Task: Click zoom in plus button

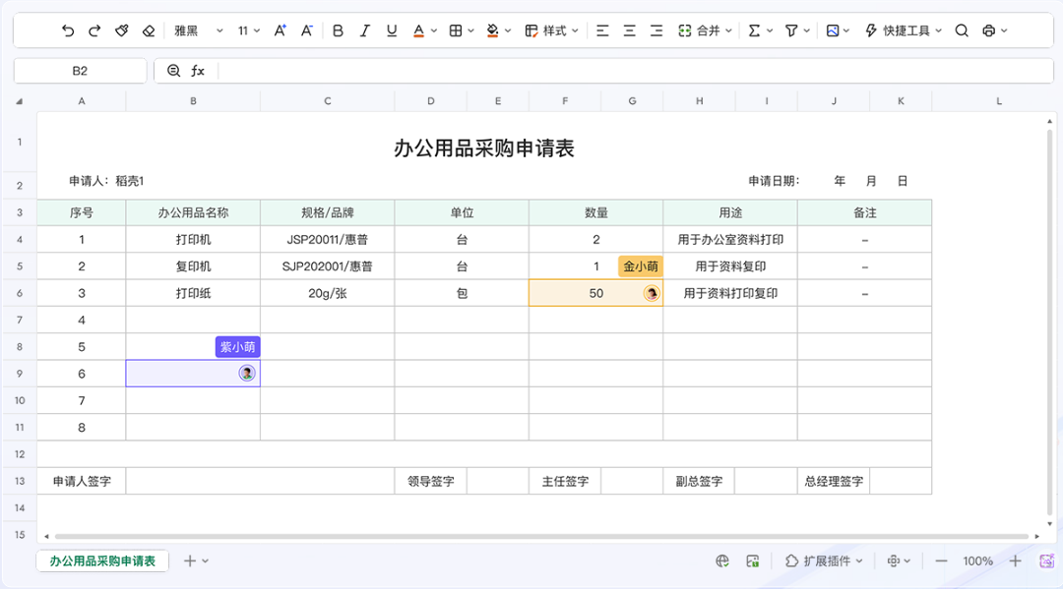Action: (1016, 560)
